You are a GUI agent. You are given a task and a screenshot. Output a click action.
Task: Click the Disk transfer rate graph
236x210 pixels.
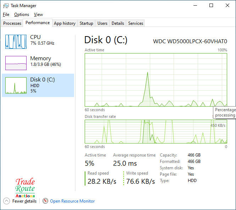coord(156,131)
